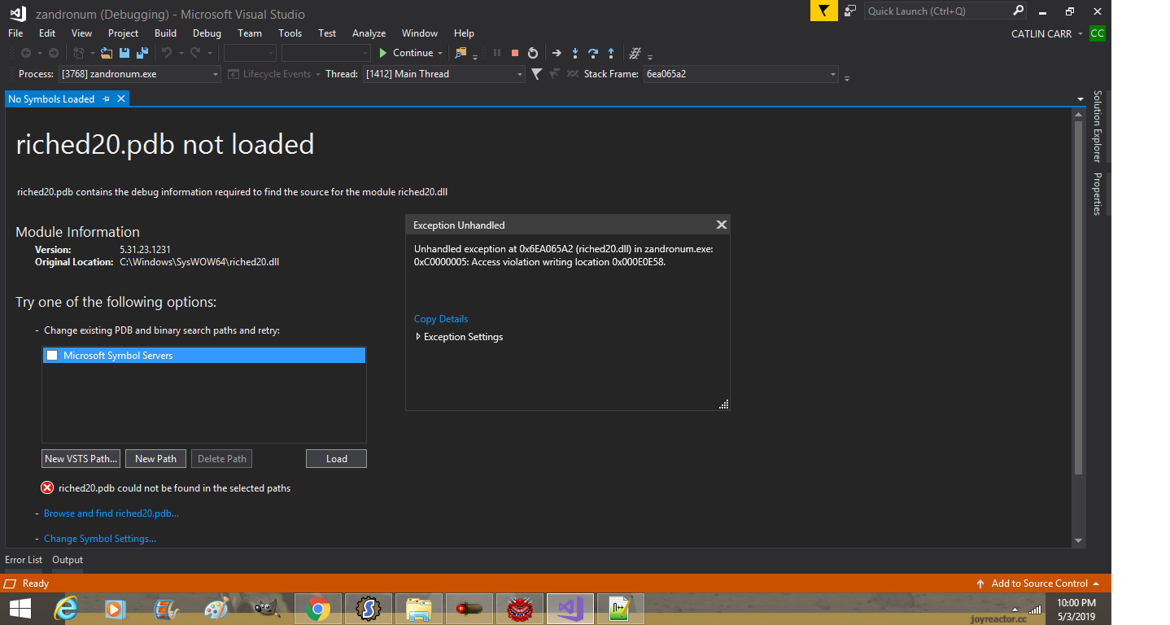Image resolution: width=1170 pixels, height=625 pixels.
Task: Click the Copy Details link
Action: coord(441,319)
